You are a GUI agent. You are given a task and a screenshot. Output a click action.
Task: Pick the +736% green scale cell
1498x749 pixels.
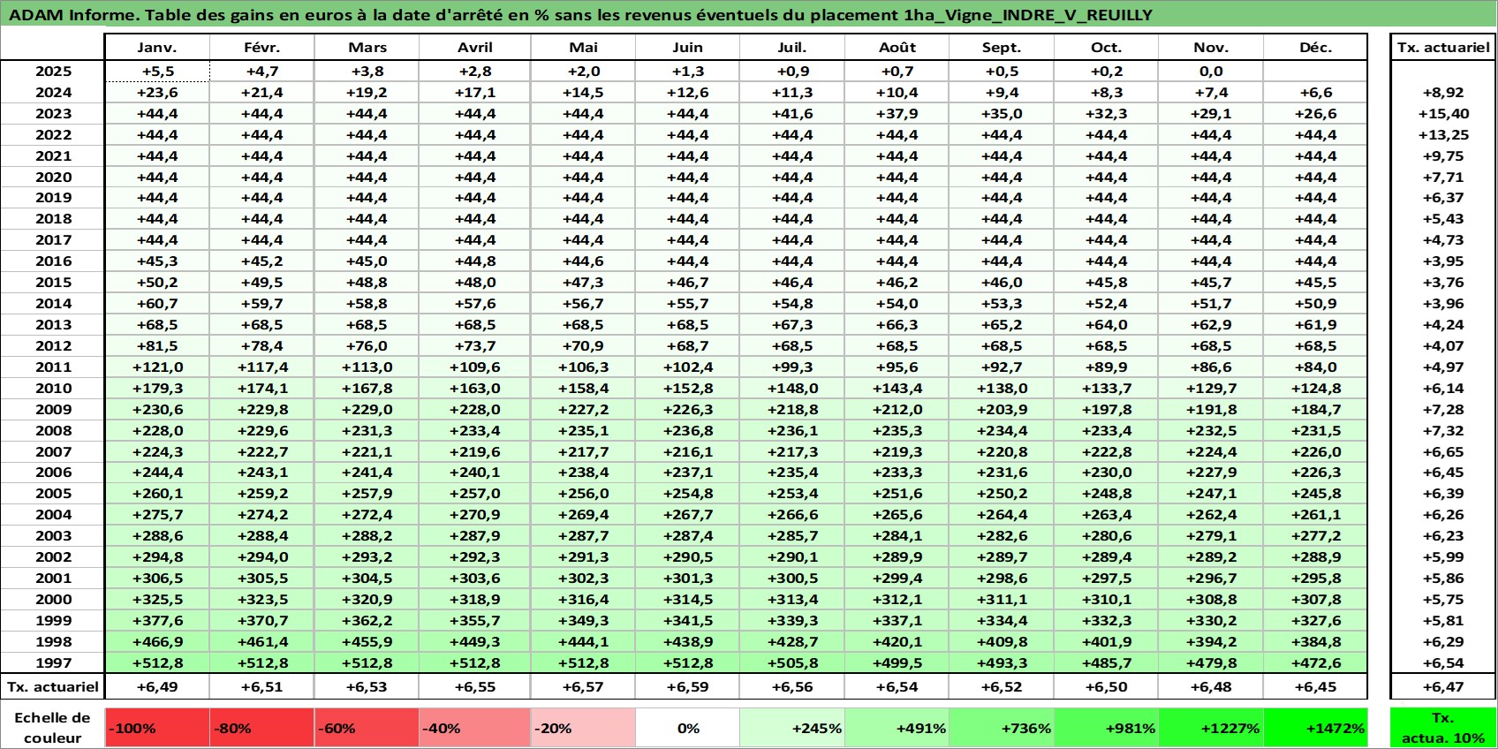(x=1002, y=728)
